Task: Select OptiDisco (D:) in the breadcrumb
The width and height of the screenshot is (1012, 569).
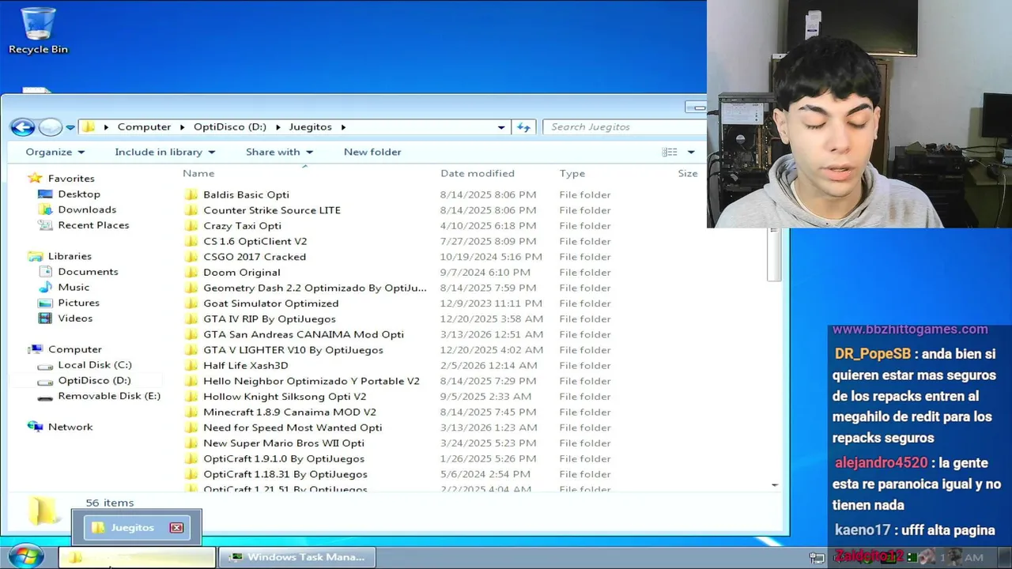Action: tap(230, 126)
